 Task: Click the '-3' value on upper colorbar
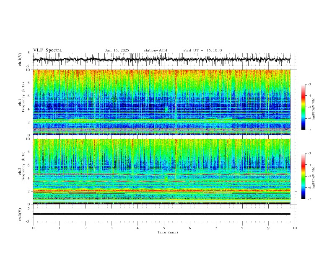(309, 84)
